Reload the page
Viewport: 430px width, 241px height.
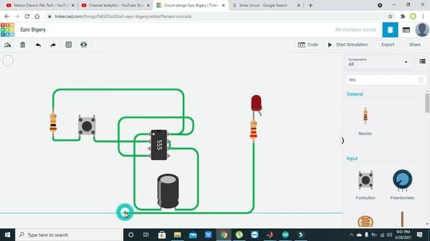click(x=27, y=16)
